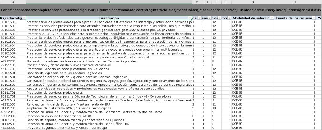Select column B by its letter header
Image resolution: width=322 pixels, height=130 pixels.
[x=109, y=2]
